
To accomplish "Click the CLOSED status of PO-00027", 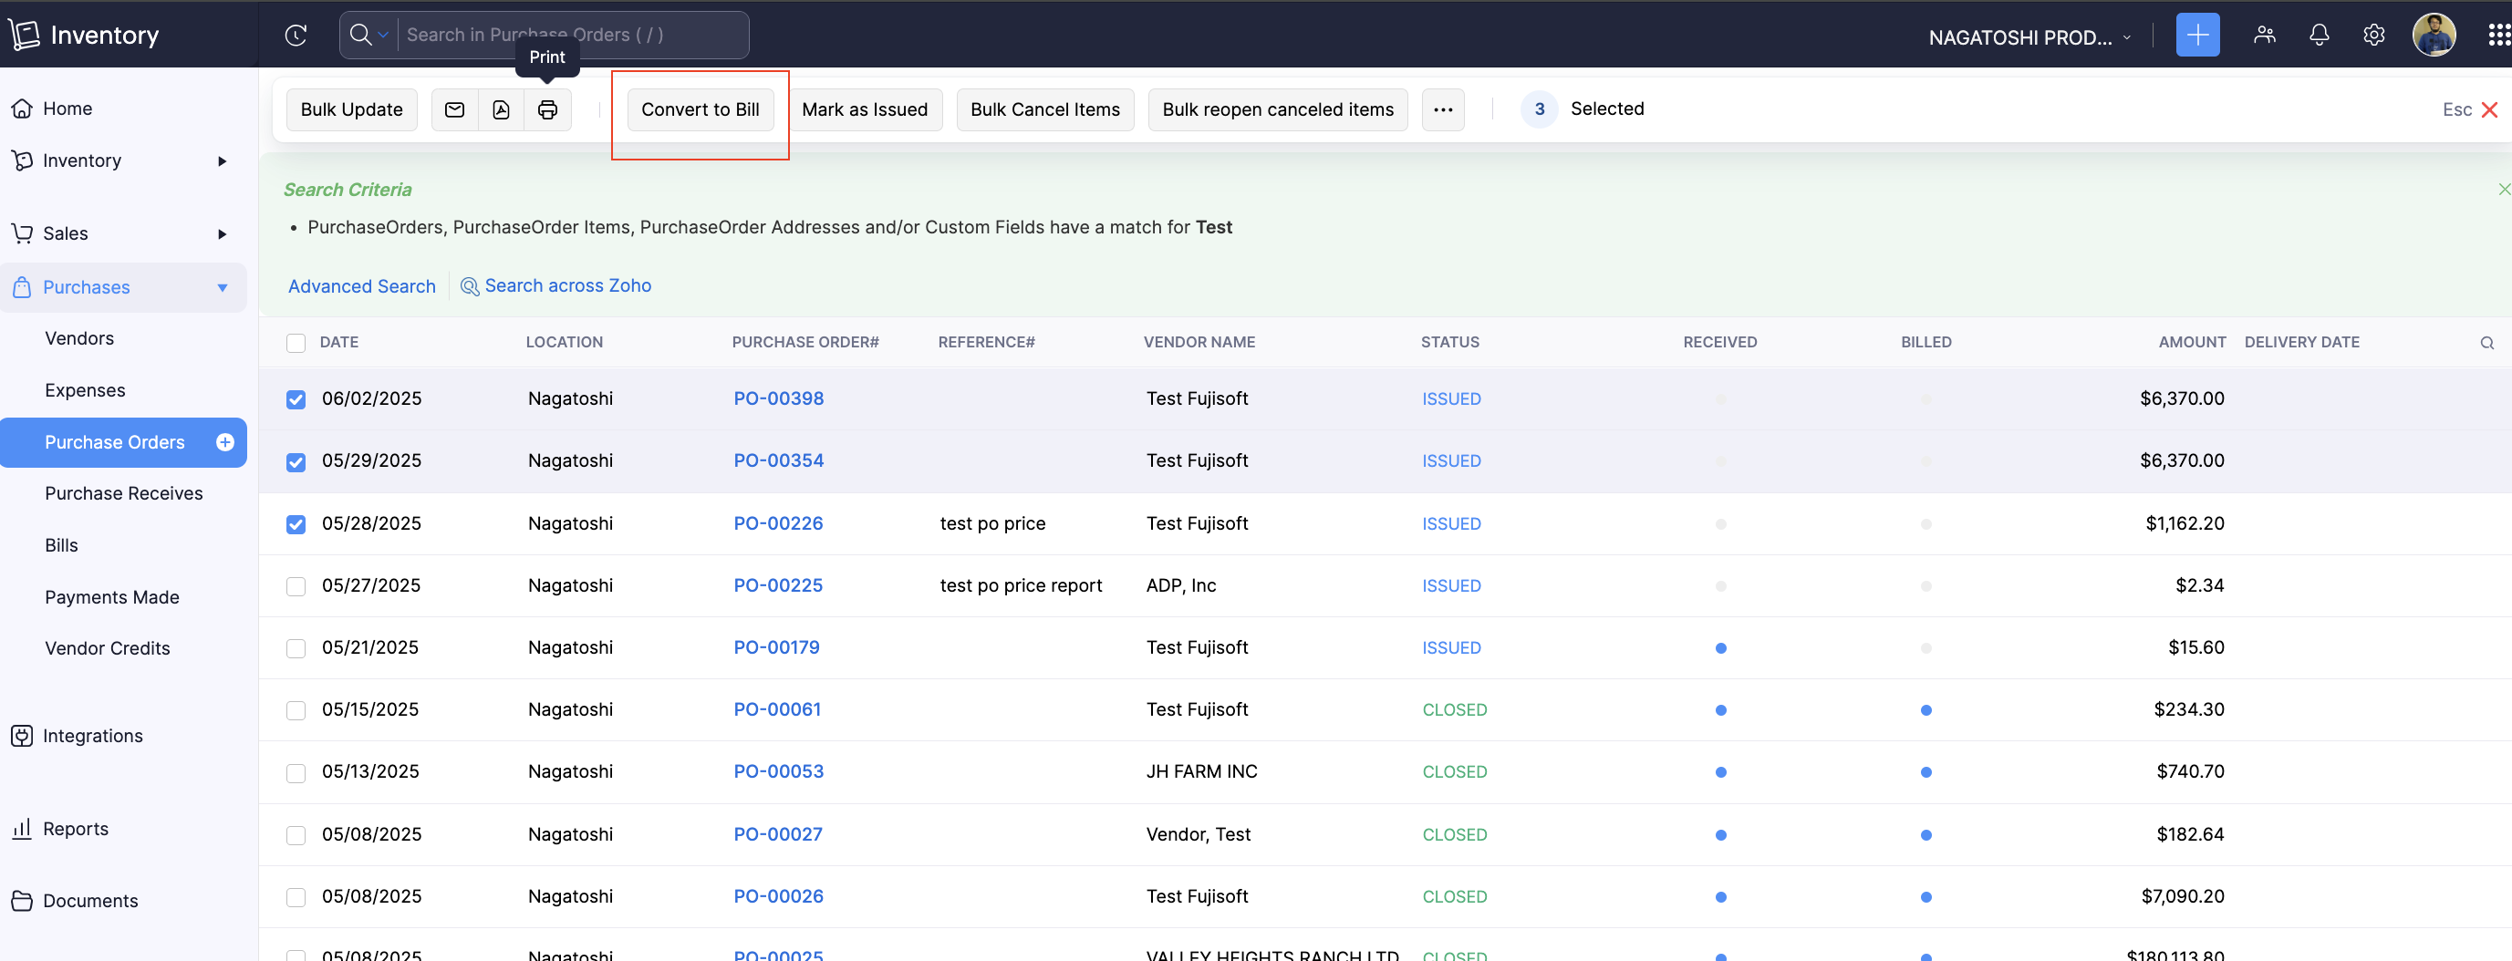I will tap(1454, 835).
